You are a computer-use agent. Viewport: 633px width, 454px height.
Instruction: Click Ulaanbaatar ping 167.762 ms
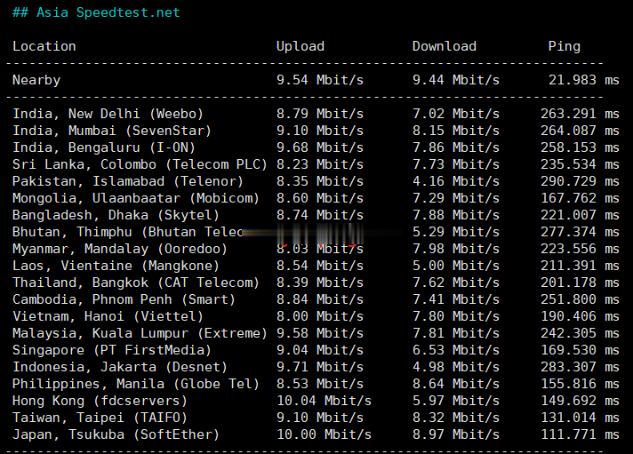[580, 198]
